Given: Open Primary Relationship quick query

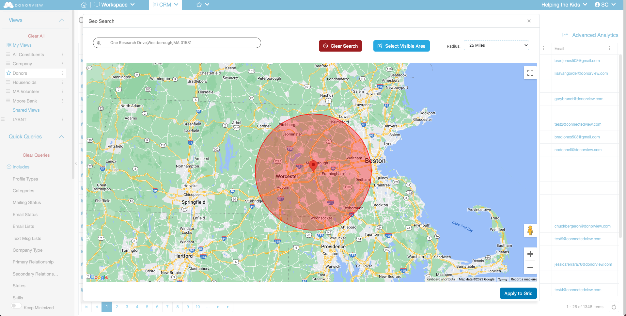Looking at the screenshot, I should [33, 262].
